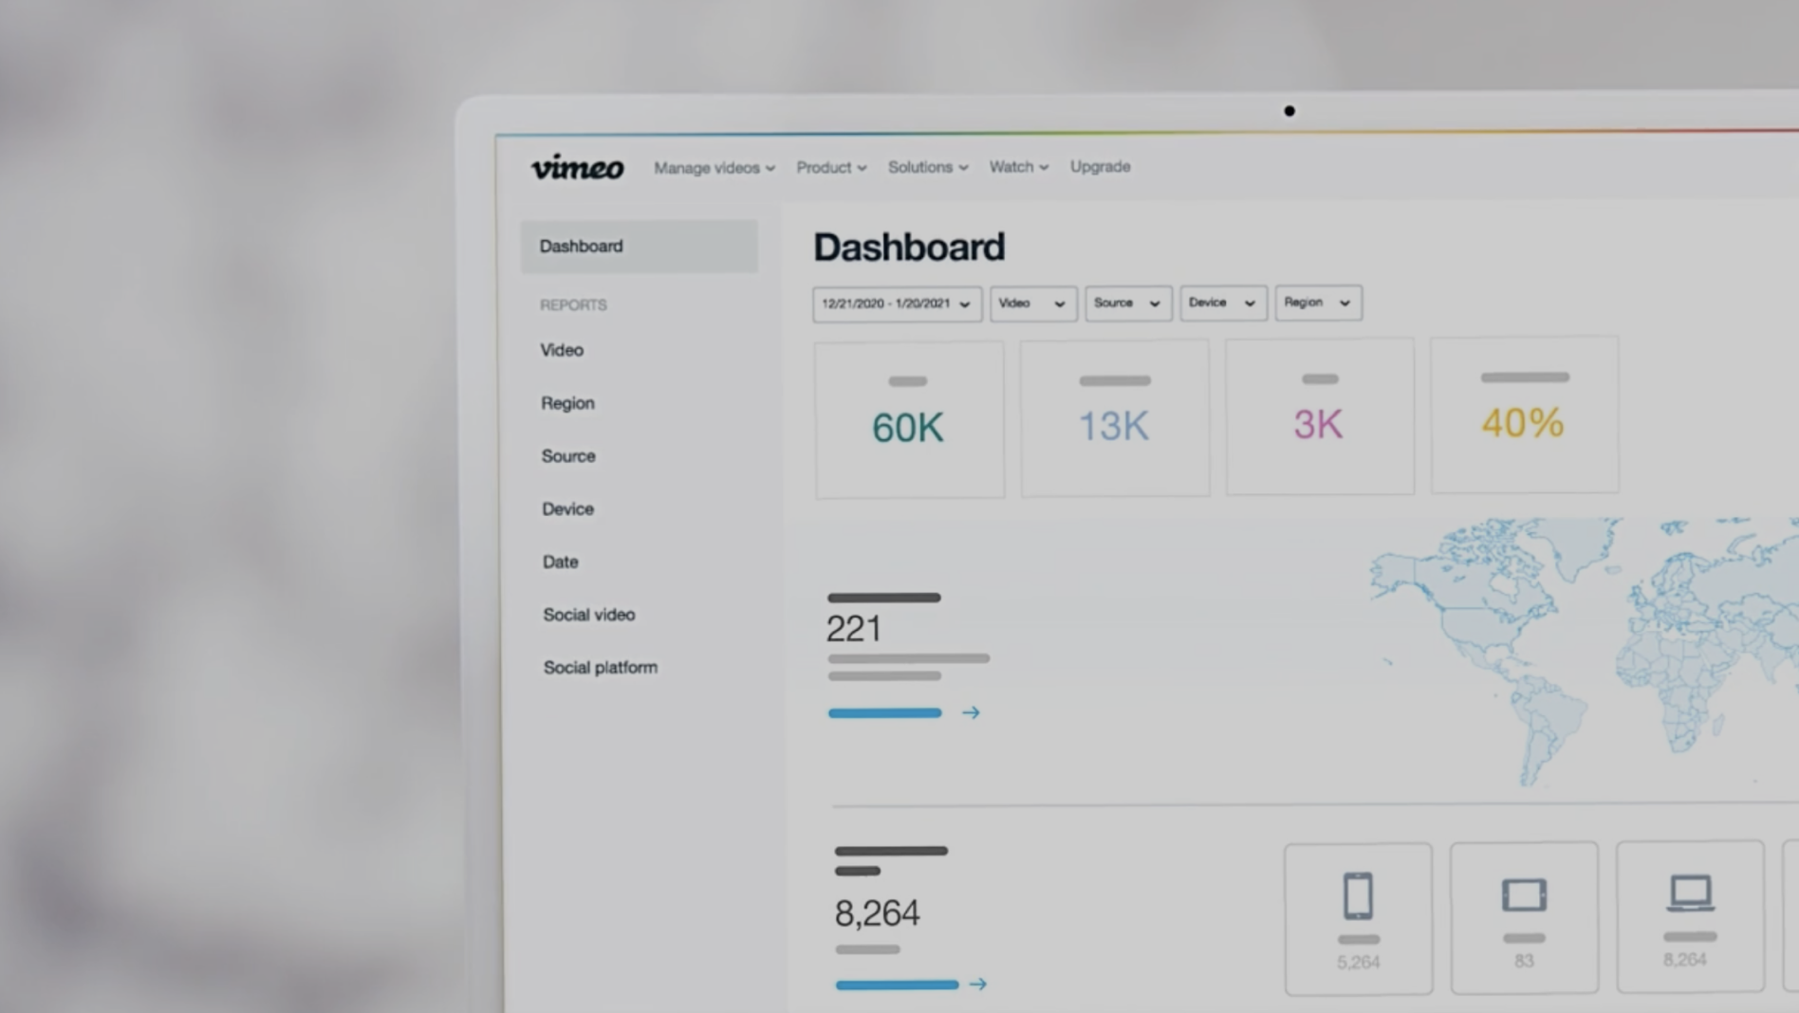
Task: Click the Vimeo logo
Action: [576, 167]
